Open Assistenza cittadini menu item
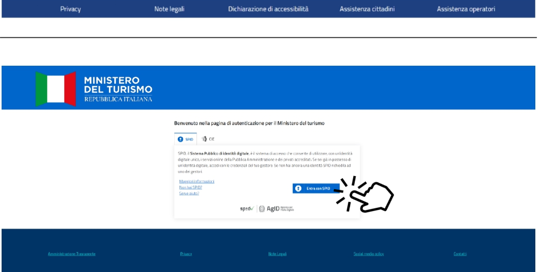 (x=367, y=9)
